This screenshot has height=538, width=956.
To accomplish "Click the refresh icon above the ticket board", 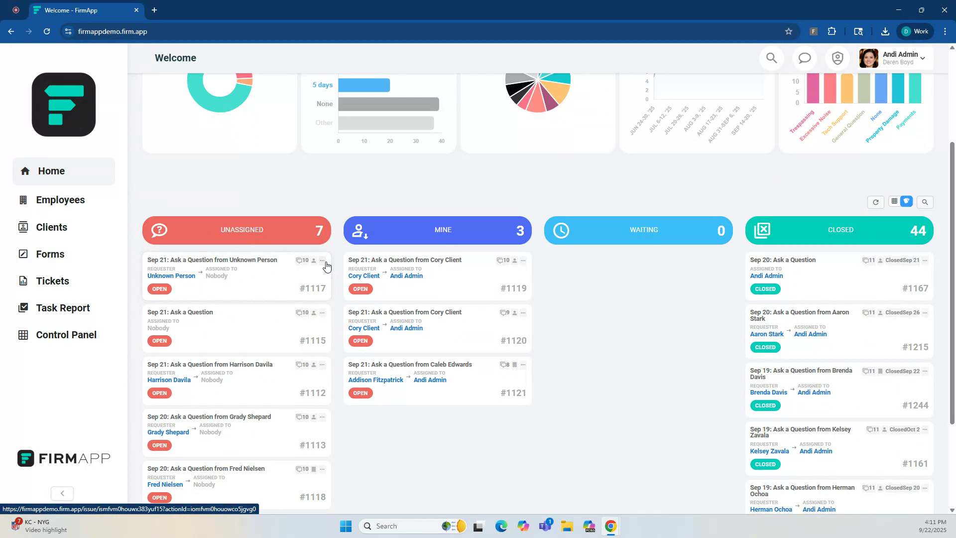I will click(876, 202).
